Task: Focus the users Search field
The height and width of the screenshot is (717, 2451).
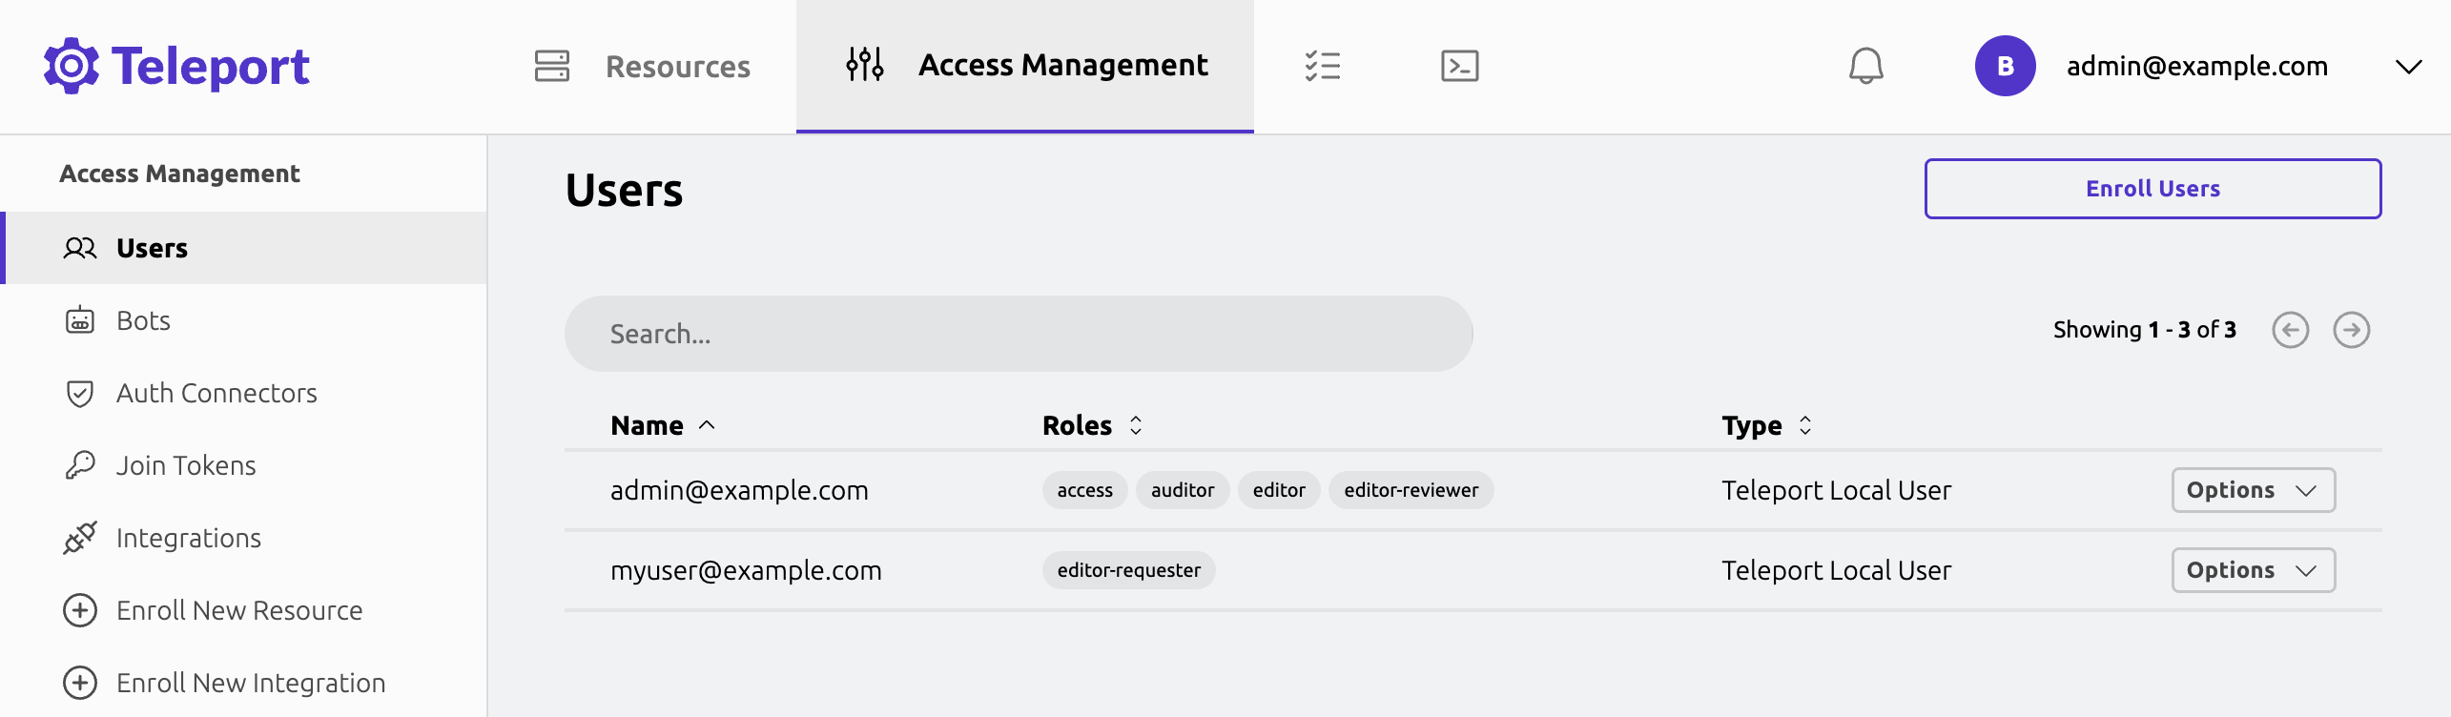Action: click(1018, 334)
